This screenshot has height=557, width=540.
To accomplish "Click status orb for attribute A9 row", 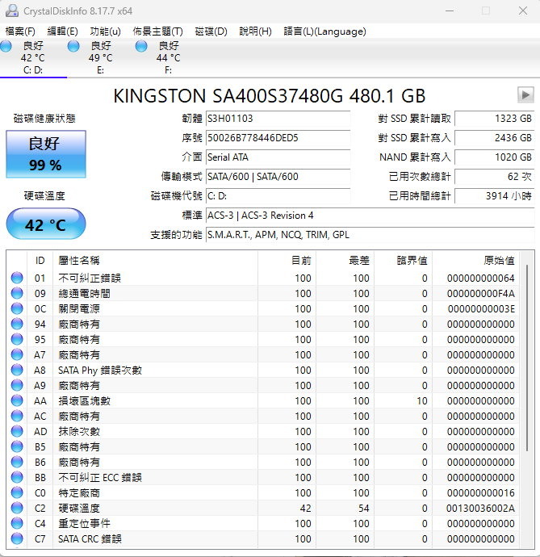I will (x=17, y=385).
